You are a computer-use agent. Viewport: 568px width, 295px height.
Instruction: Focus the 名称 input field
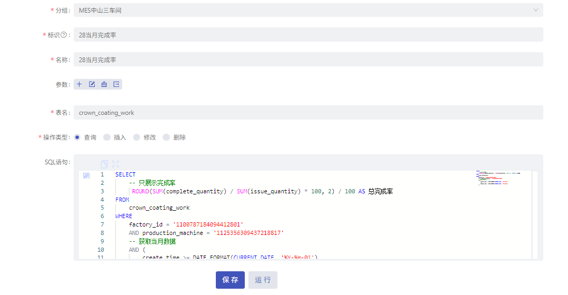(308, 60)
